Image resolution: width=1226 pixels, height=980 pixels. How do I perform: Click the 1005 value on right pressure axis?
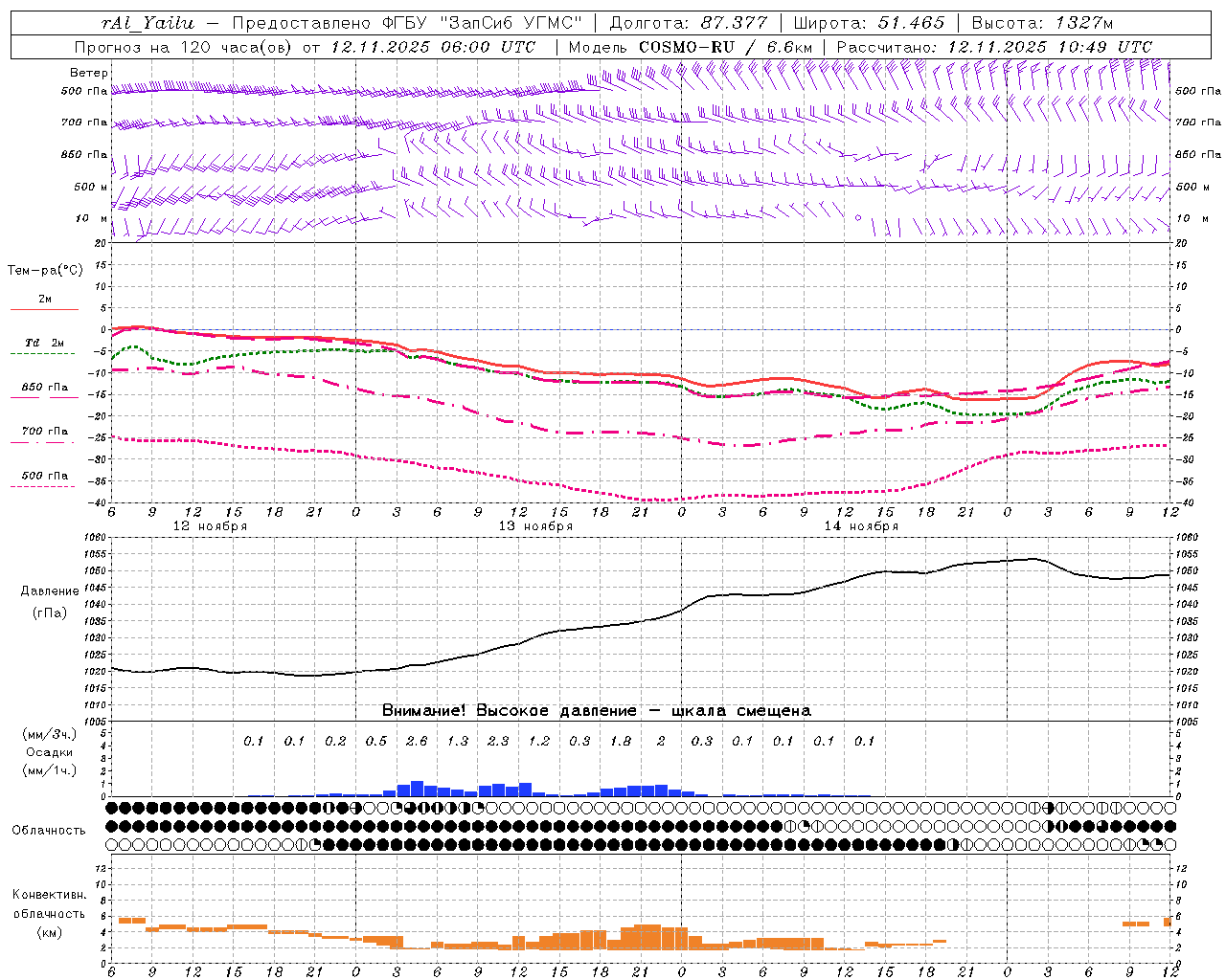click(1186, 721)
